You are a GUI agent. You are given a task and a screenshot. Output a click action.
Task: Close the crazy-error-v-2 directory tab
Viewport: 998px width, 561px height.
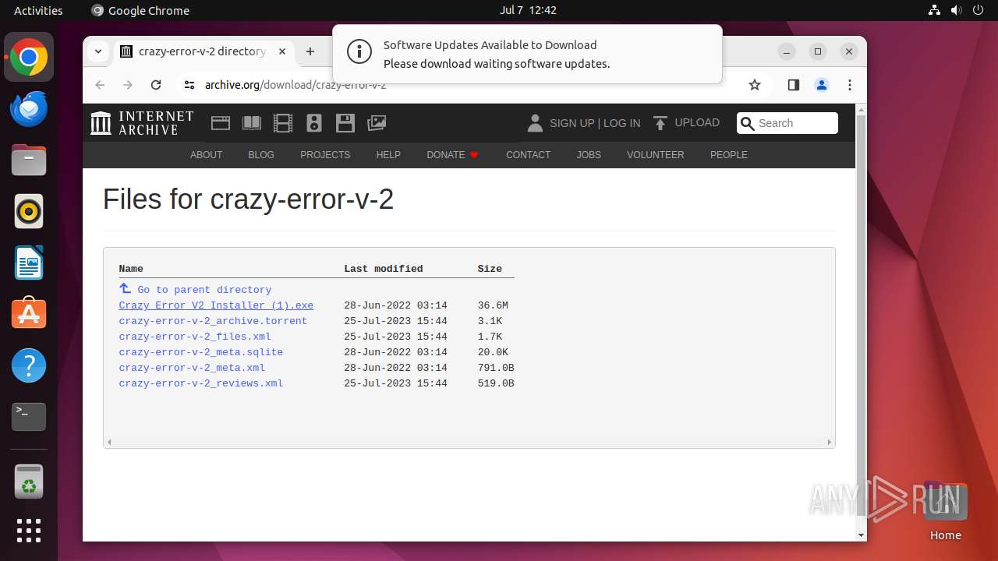(282, 51)
